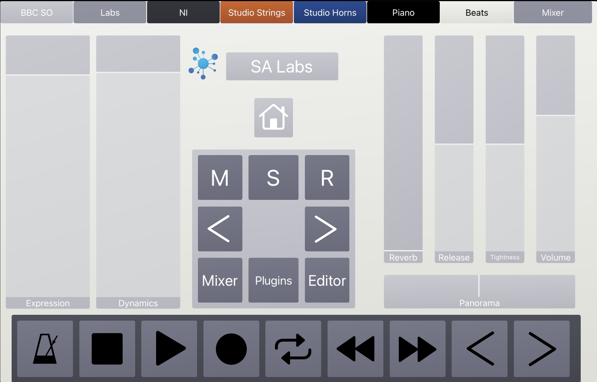Screen dimensions: 597x382
Task: Toggle the loop cycle icon
Action: [x=293, y=349]
